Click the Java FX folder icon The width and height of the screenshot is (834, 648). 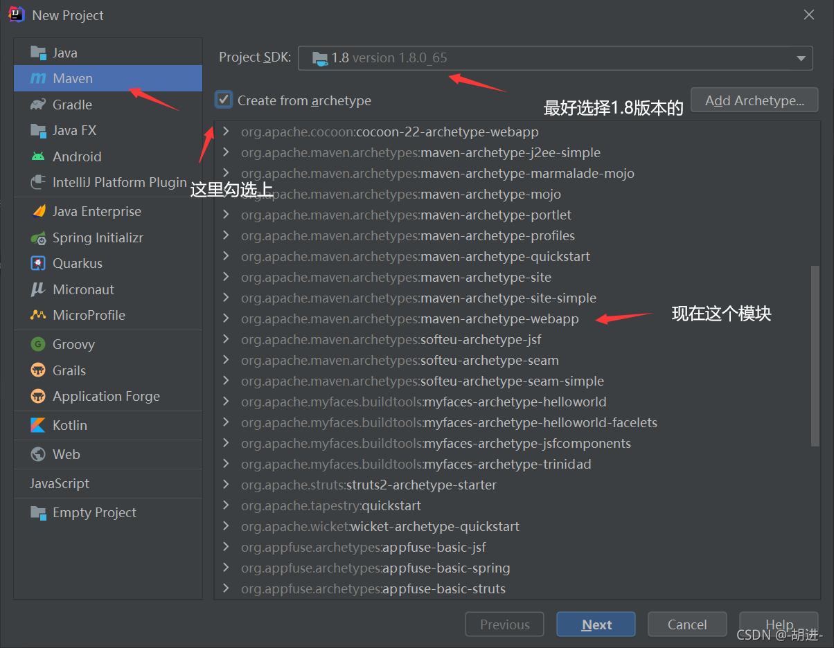(38, 130)
